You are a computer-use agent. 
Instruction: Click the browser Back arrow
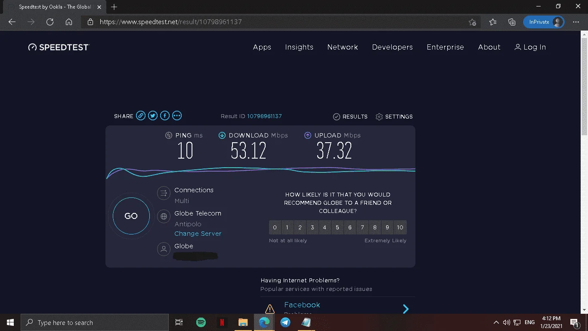pos(12,22)
